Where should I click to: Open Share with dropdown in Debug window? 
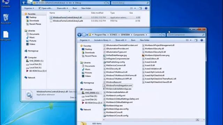(x=62, y=8)
